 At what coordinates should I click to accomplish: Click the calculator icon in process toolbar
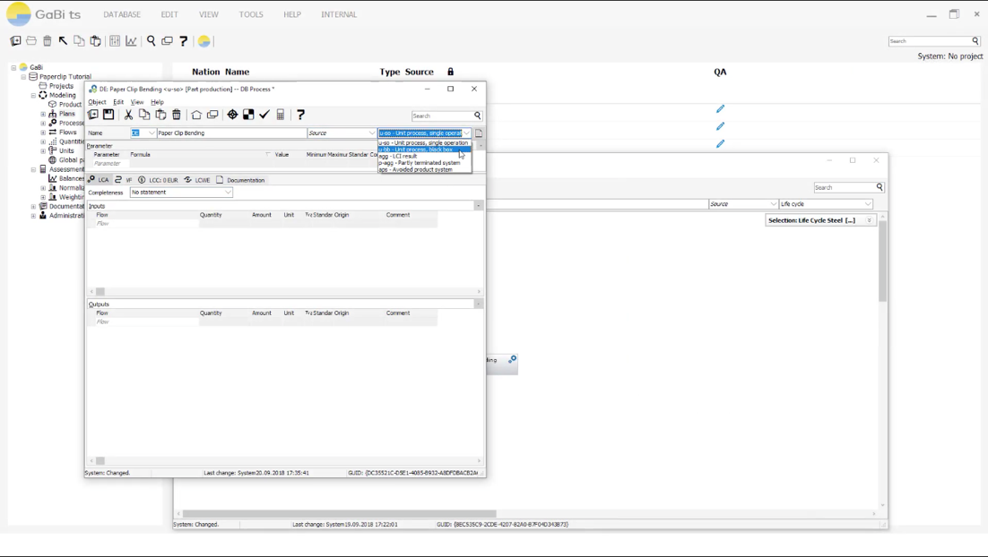(281, 115)
